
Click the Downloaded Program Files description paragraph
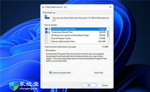(76, 57)
